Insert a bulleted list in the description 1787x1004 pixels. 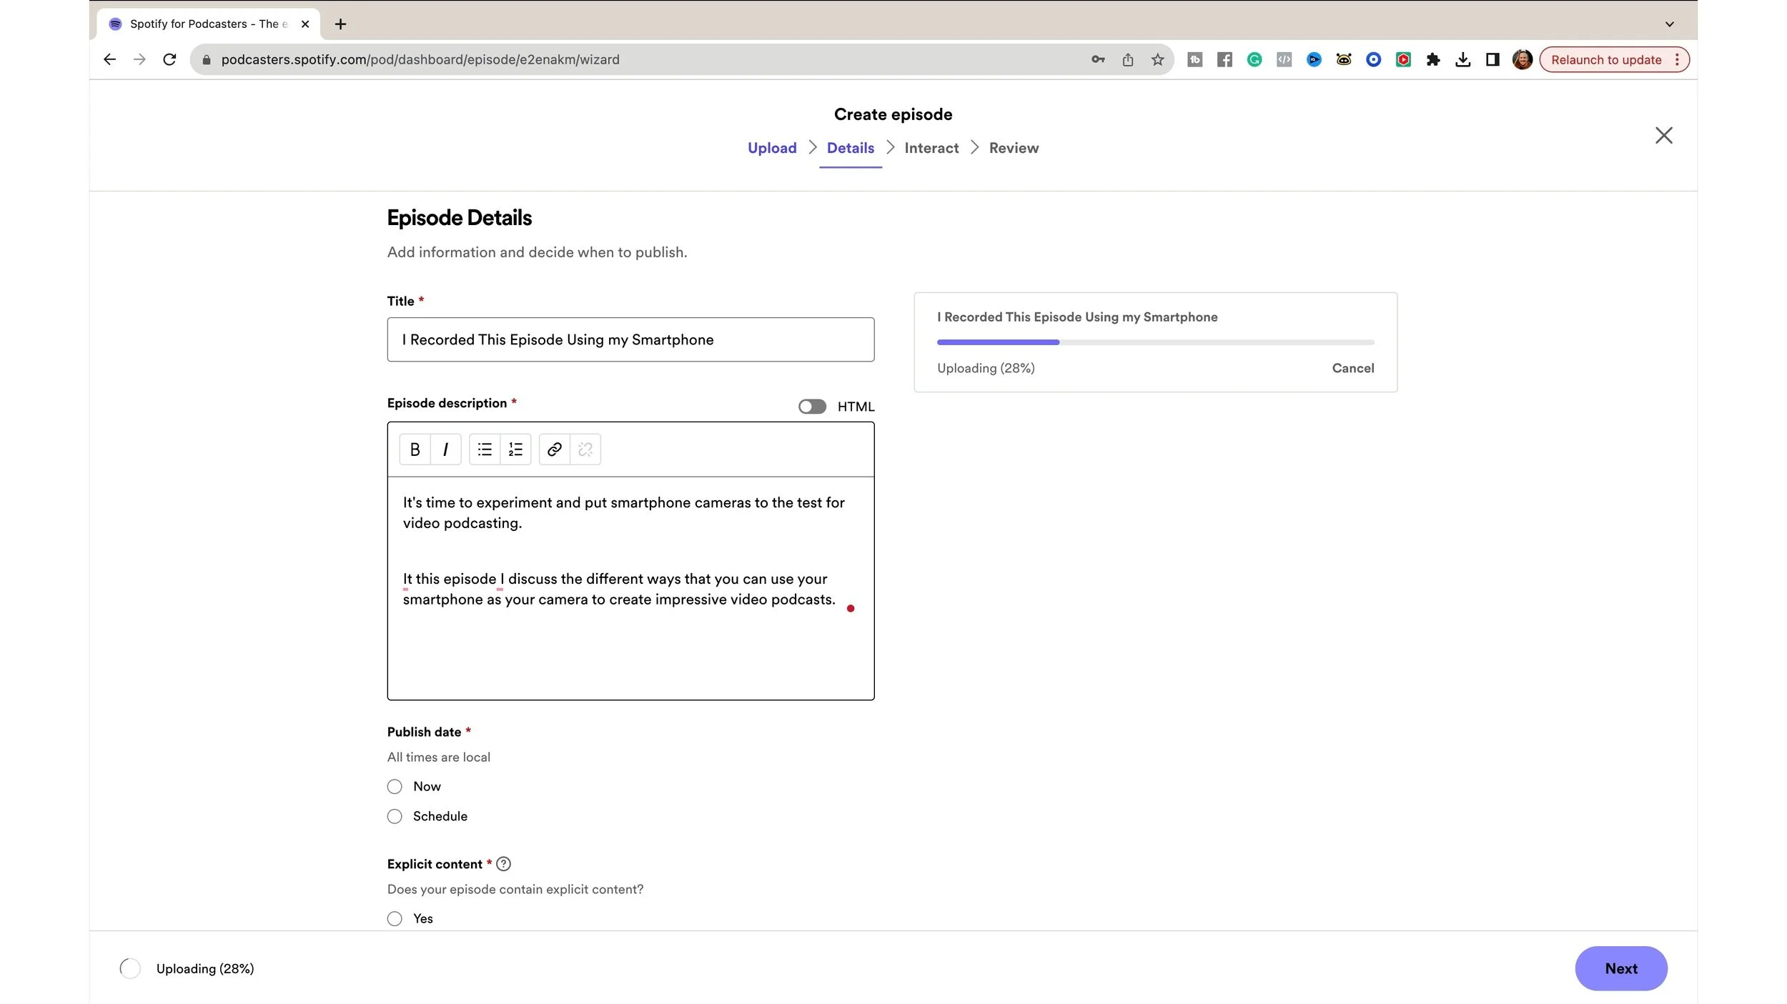(485, 449)
